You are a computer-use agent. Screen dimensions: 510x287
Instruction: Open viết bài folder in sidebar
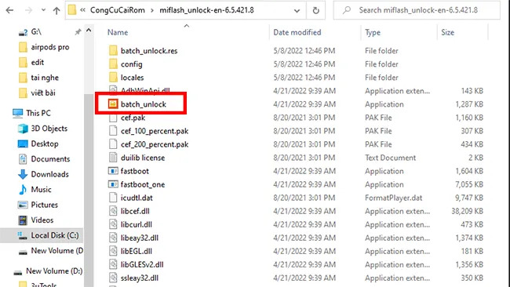pyautogui.click(x=43, y=93)
